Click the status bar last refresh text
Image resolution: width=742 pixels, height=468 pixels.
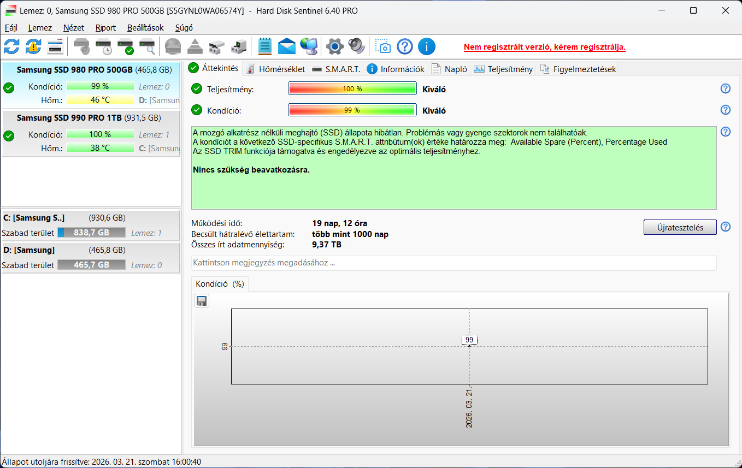pos(102,462)
